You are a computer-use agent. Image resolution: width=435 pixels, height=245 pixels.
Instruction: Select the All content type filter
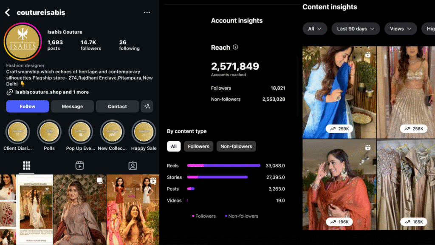[x=174, y=146]
